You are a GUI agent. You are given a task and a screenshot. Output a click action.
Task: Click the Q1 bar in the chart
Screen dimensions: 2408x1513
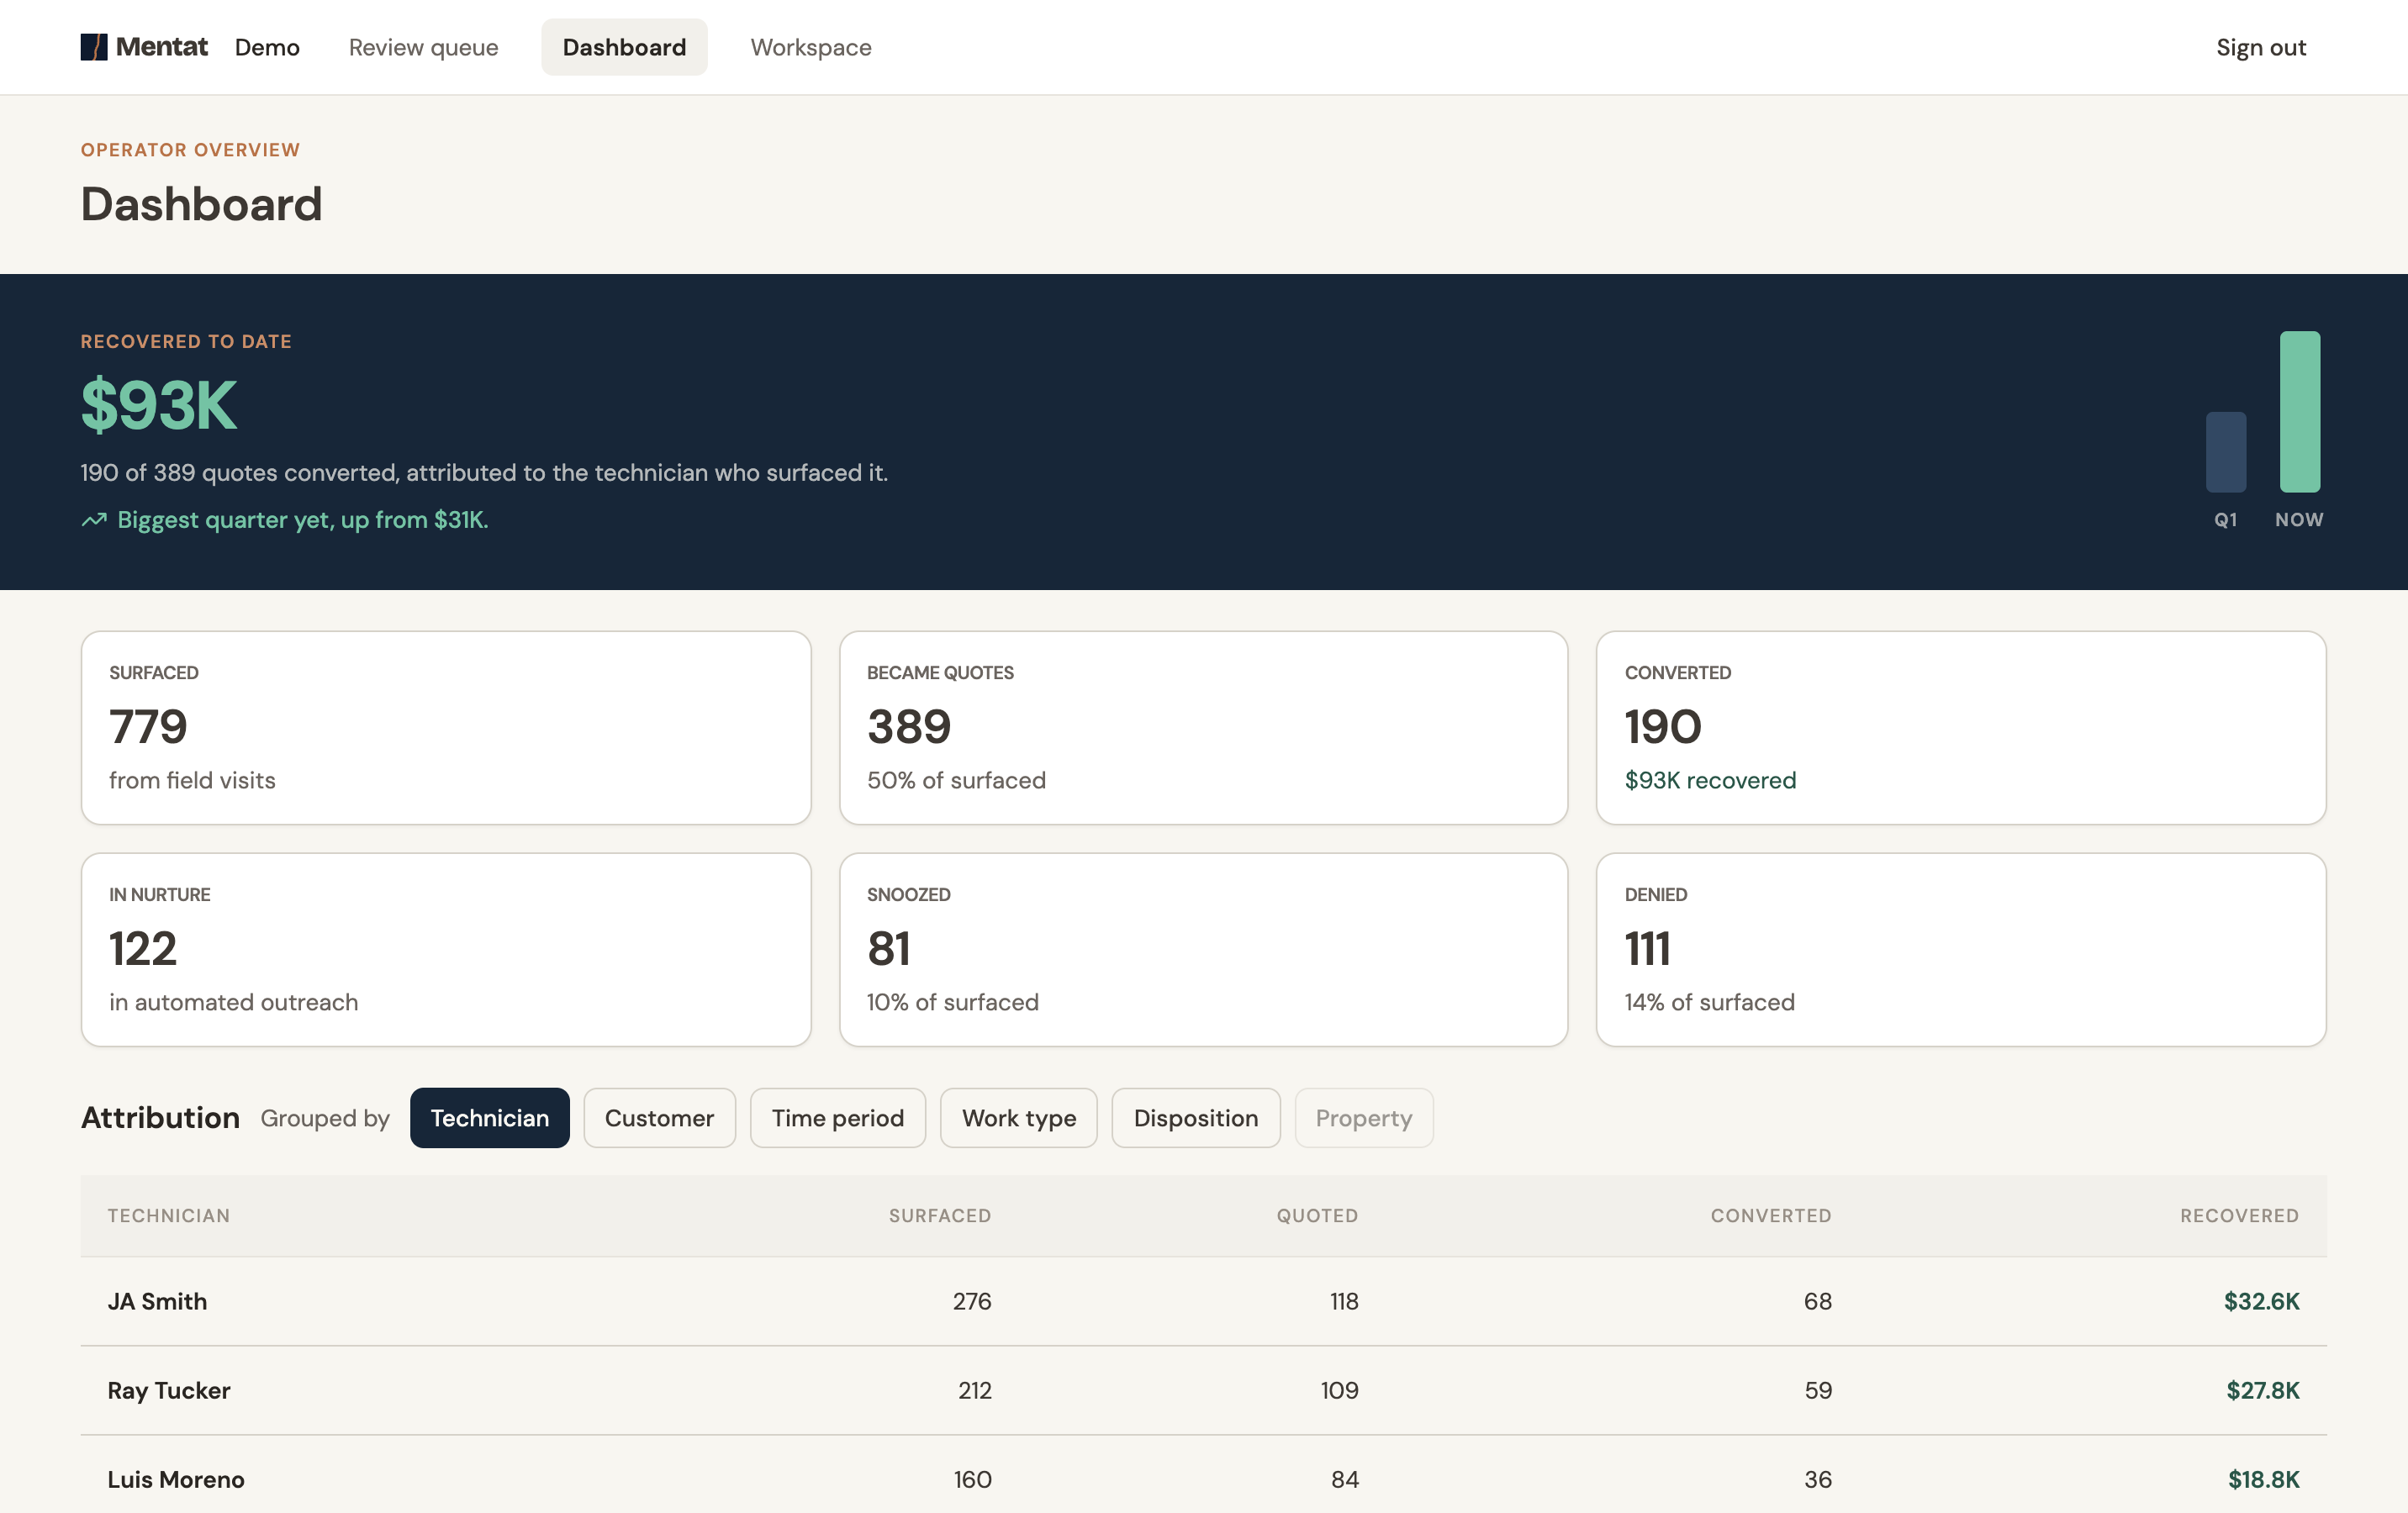(2226, 452)
